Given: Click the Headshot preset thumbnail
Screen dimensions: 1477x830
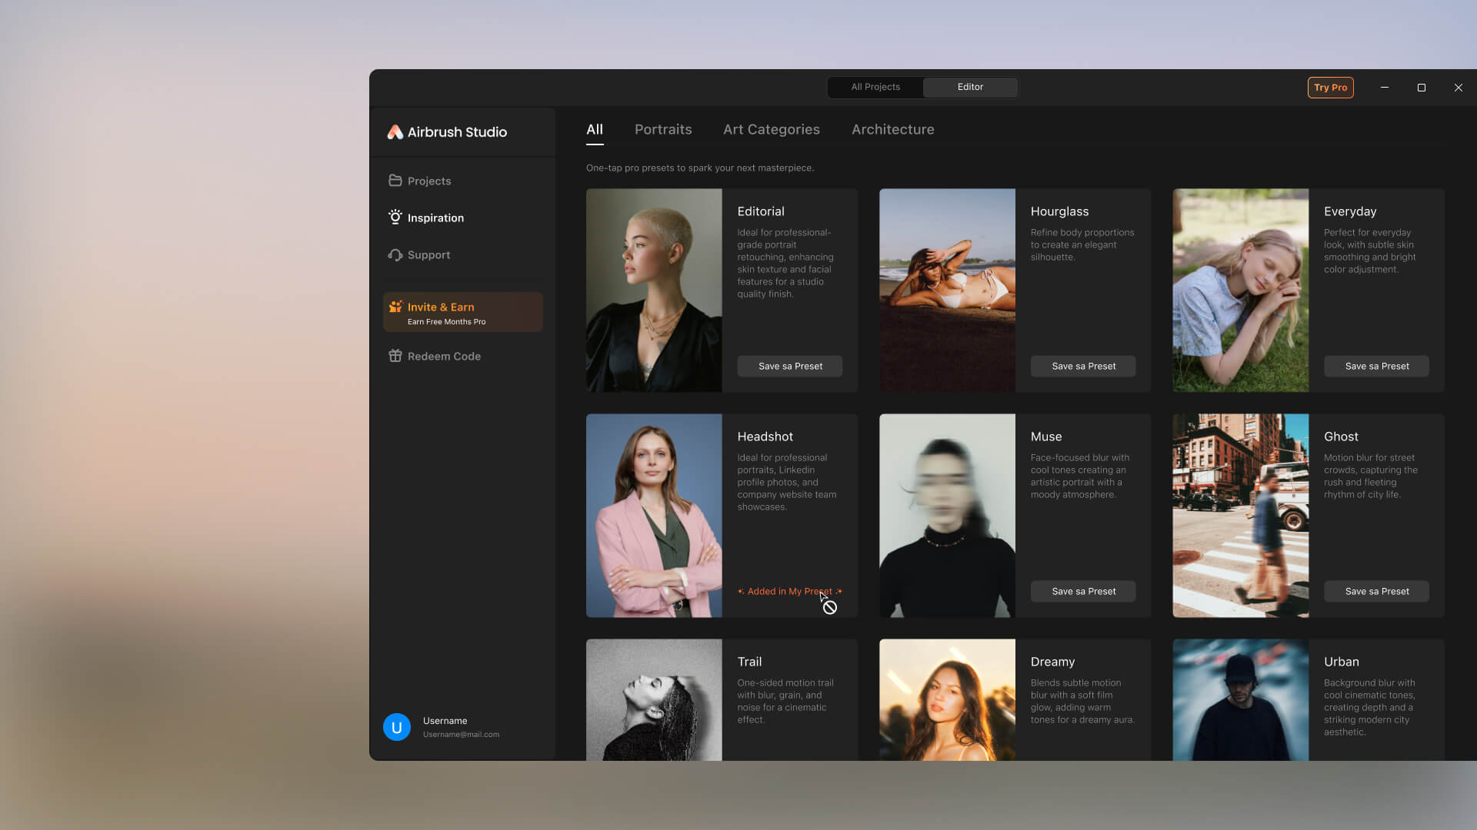Looking at the screenshot, I should click(654, 516).
